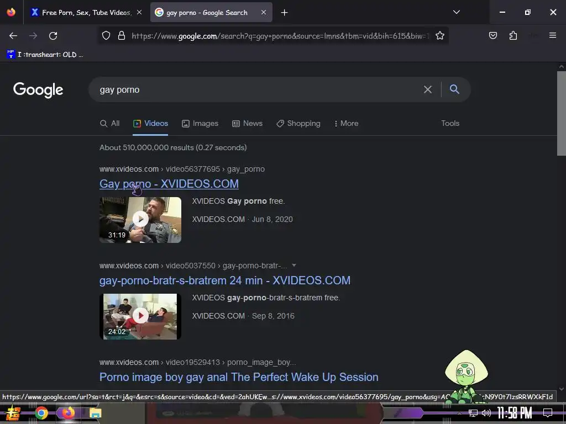This screenshot has width=566, height=424.
Task: Click the 'XVIDEOS.COM · Jun 8, 2020' source text
Action: point(242,219)
